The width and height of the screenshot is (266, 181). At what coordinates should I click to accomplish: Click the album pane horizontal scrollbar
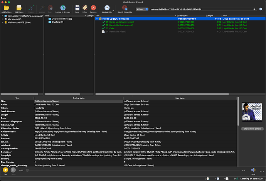[162, 94]
